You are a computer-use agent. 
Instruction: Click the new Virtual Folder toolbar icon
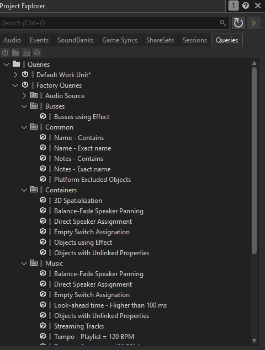[26, 53]
